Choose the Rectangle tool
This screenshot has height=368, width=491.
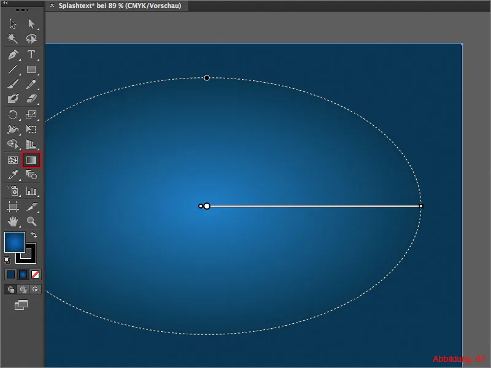pyautogui.click(x=31, y=69)
